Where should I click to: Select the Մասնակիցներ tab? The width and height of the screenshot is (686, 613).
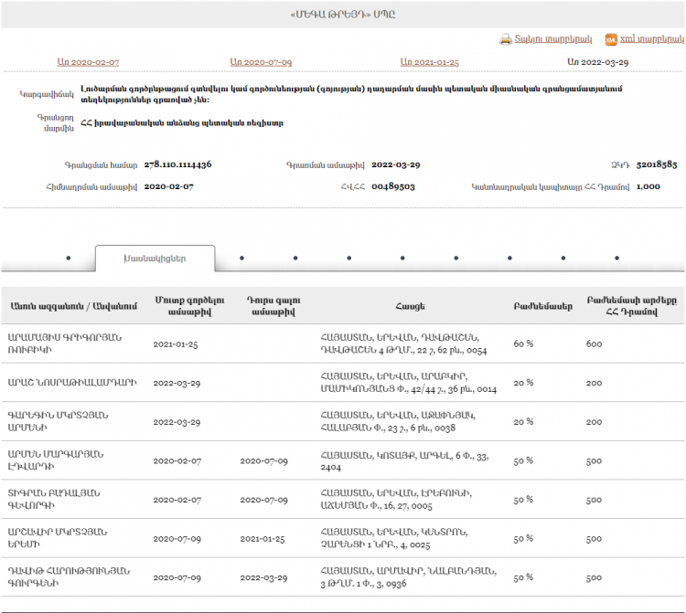pyautogui.click(x=155, y=259)
